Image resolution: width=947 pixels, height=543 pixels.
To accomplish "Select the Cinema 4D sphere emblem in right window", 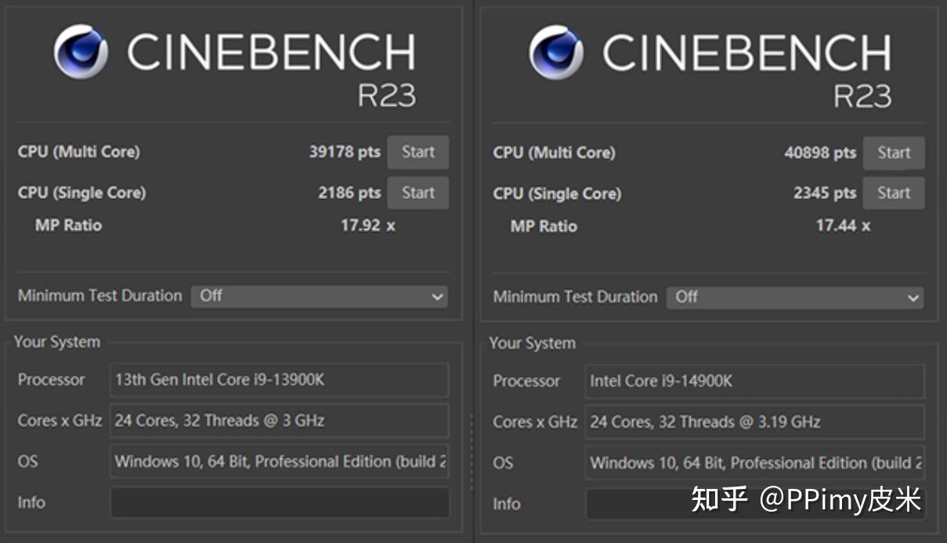I will pyautogui.click(x=557, y=53).
